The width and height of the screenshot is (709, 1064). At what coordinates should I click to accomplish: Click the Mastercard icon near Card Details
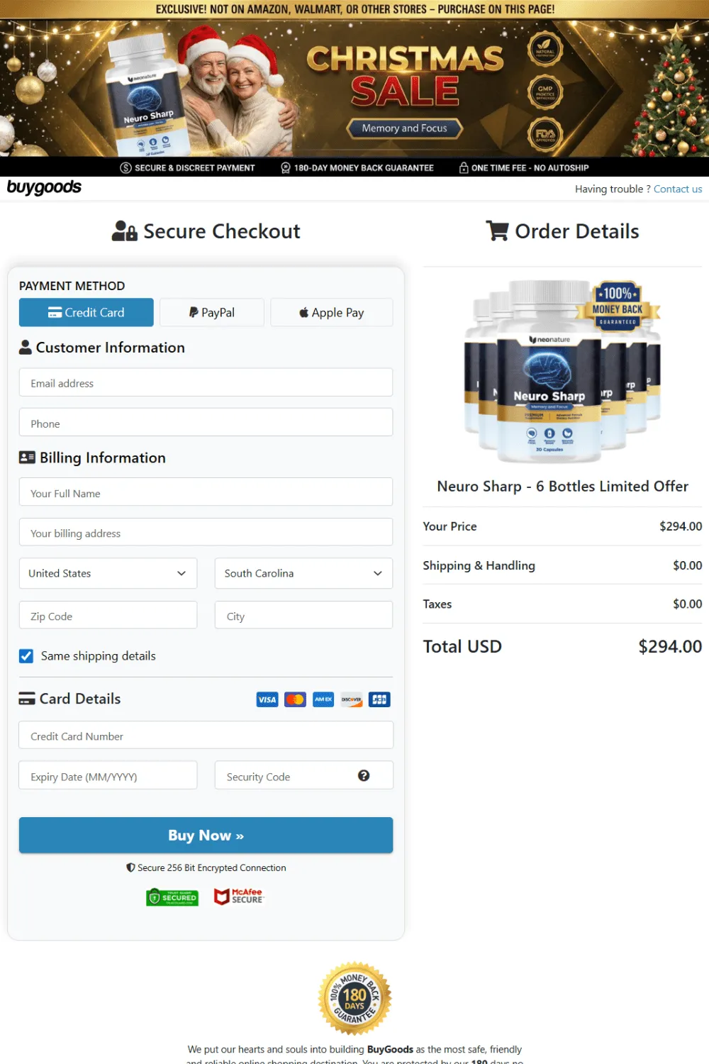[x=295, y=699]
